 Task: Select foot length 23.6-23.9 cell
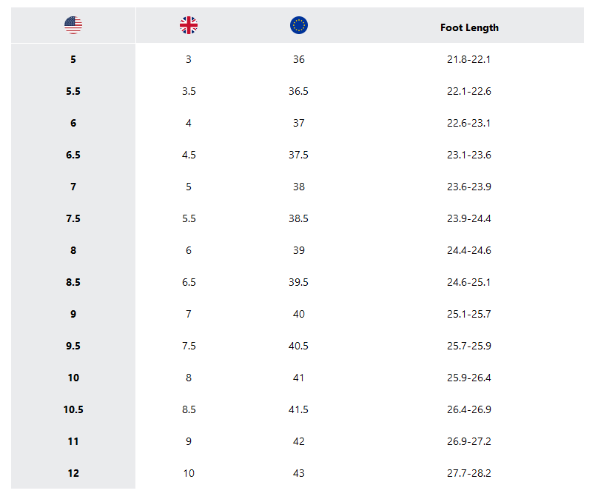coord(469,187)
